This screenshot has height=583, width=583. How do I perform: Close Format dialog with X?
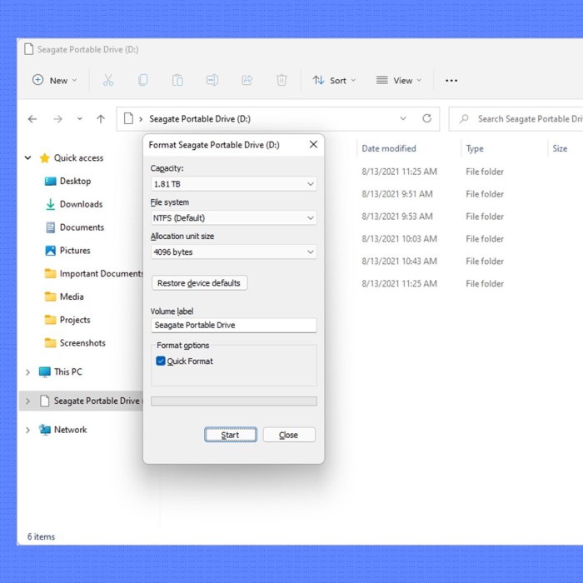313,144
